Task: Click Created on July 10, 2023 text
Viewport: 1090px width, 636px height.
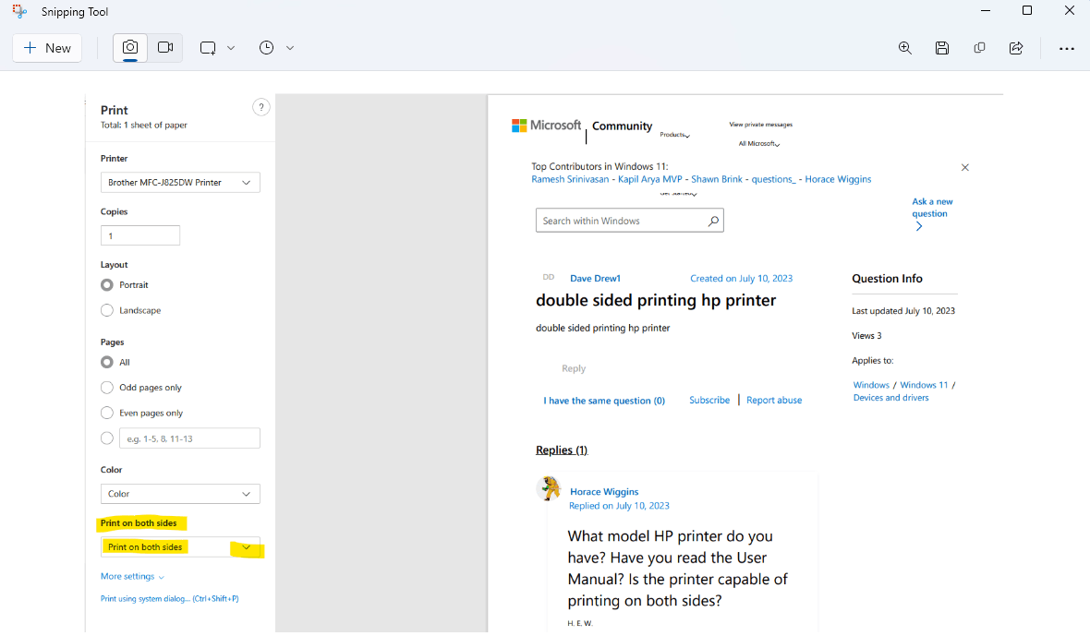Action: pos(741,279)
